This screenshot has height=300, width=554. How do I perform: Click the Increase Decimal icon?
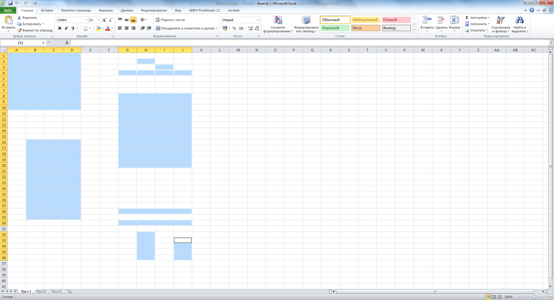click(x=250, y=28)
